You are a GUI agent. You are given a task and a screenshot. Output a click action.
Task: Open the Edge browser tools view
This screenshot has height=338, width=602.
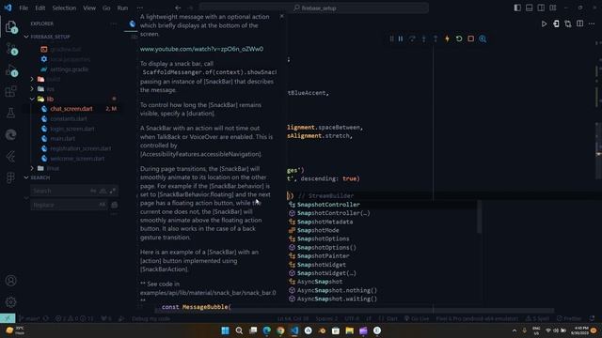[10, 134]
